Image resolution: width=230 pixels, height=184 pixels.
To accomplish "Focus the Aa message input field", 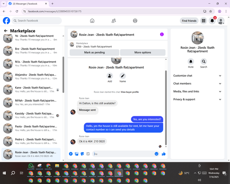I will [x=123, y=154].
